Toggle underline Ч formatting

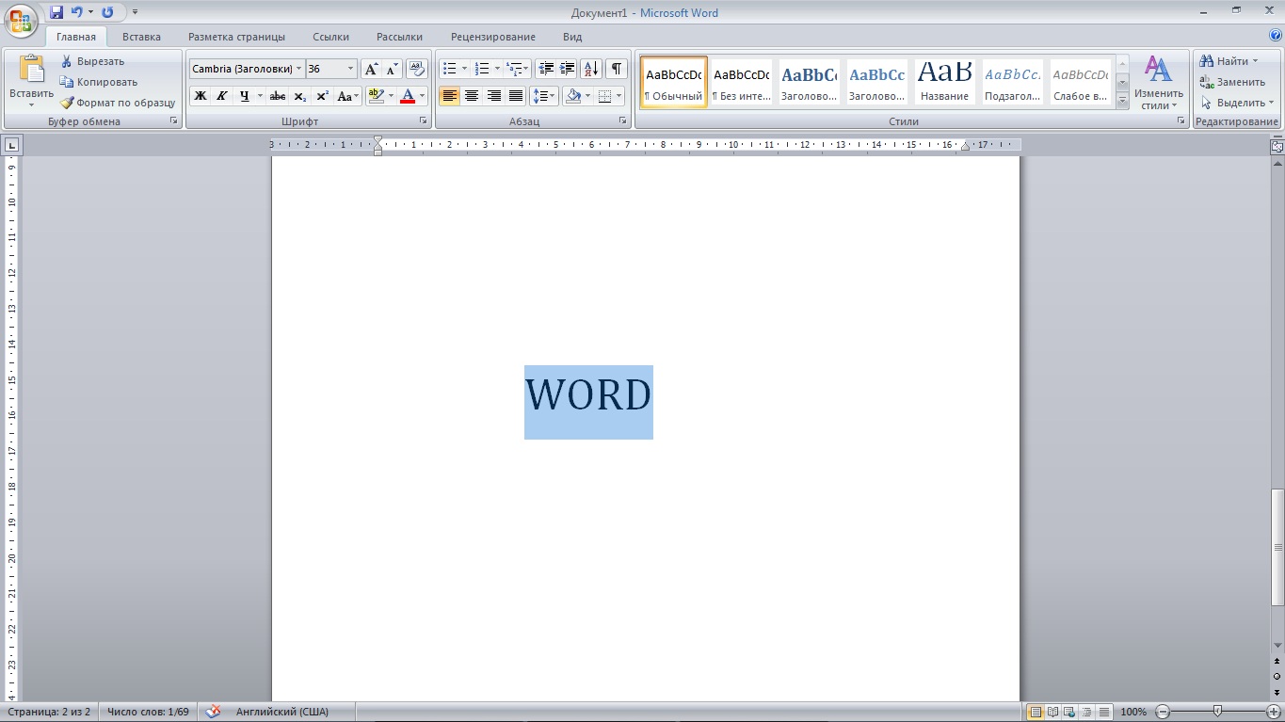tap(245, 96)
